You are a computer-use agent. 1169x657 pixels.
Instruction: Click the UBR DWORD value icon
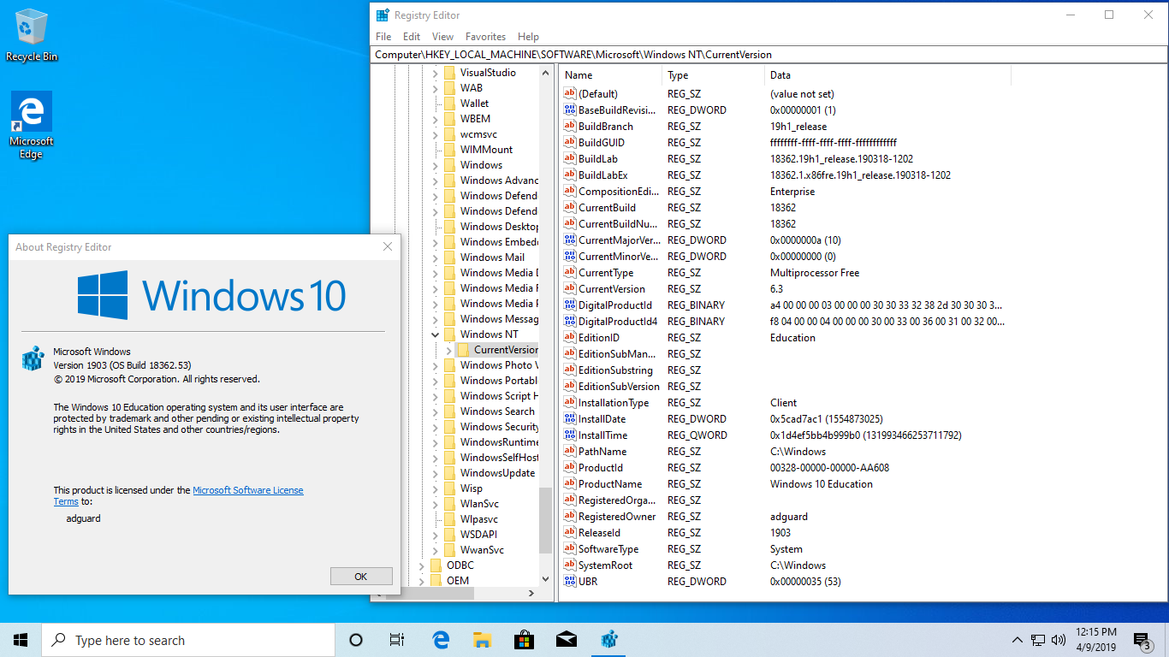570,582
